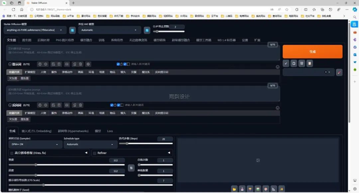Clear the styles selection with the X
The image size is (359, 193).
click(326, 72)
